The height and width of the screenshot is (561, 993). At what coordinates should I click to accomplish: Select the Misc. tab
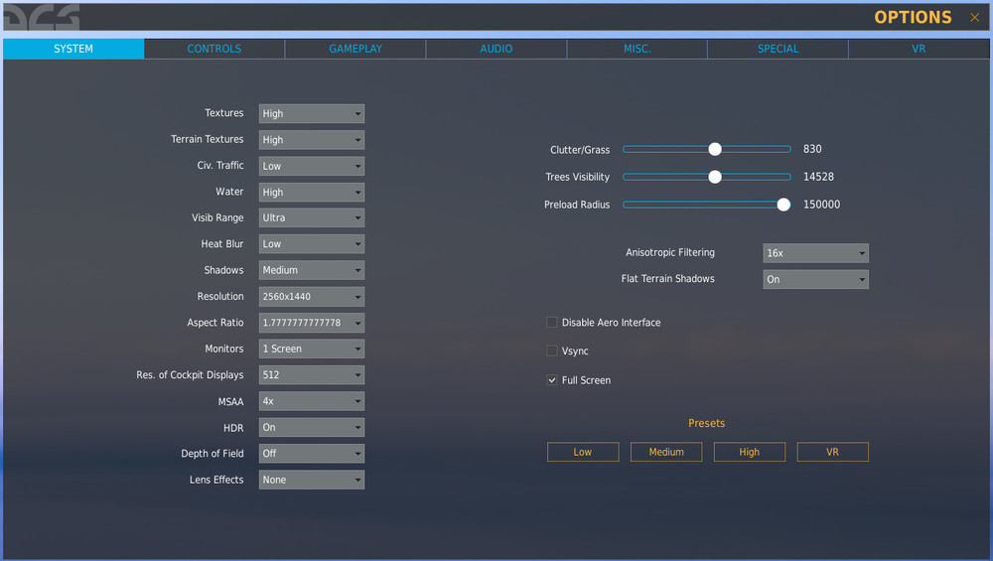click(x=638, y=49)
